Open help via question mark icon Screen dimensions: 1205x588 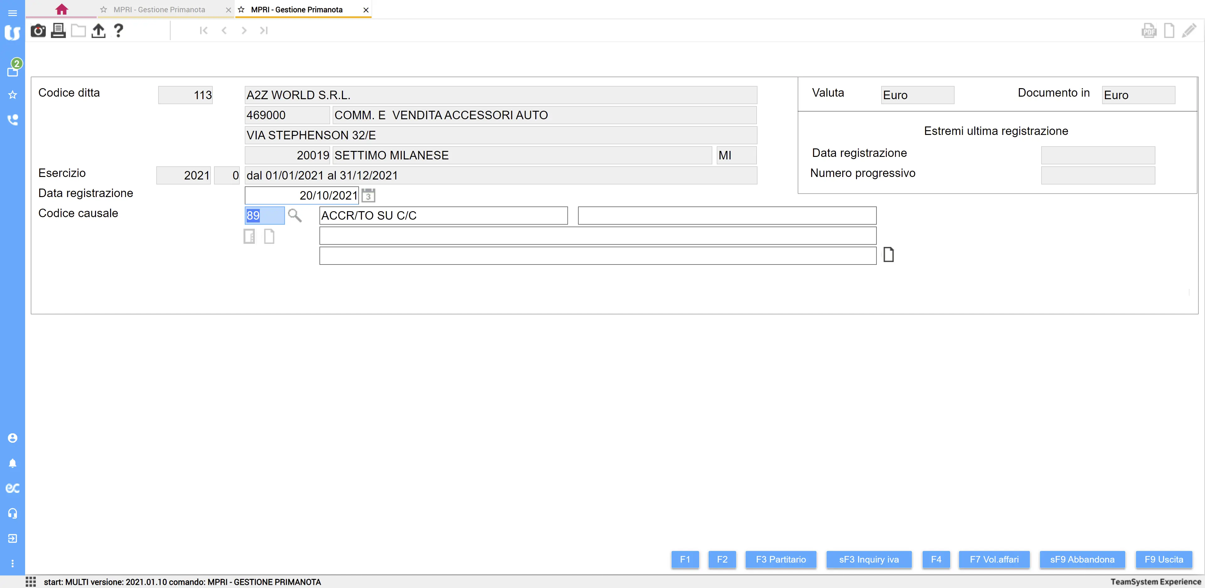(118, 31)
